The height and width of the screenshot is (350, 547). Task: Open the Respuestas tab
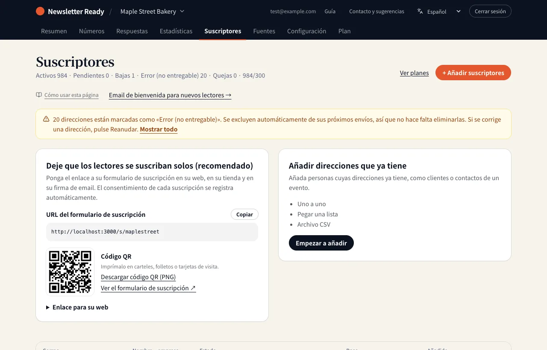coord(132,31)
